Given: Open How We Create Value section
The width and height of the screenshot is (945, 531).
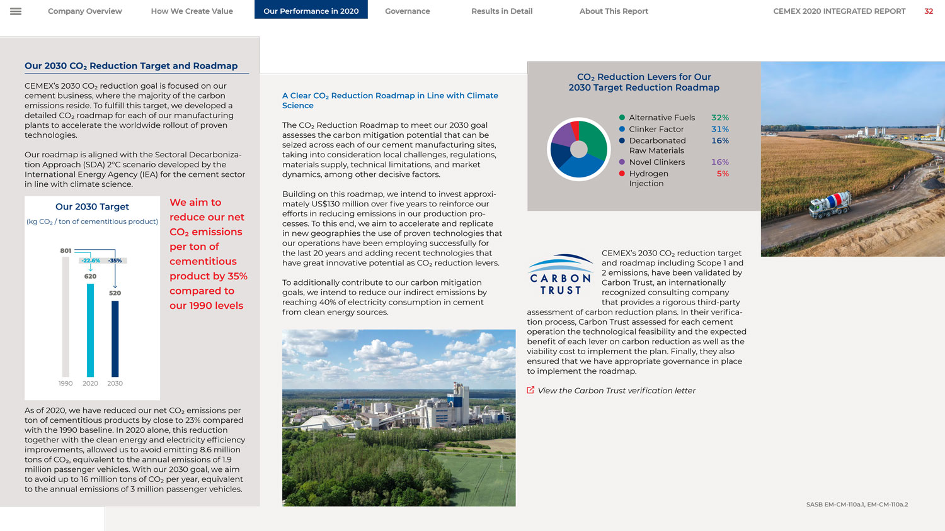Looking at the screenshot, I should pos(192,11).
